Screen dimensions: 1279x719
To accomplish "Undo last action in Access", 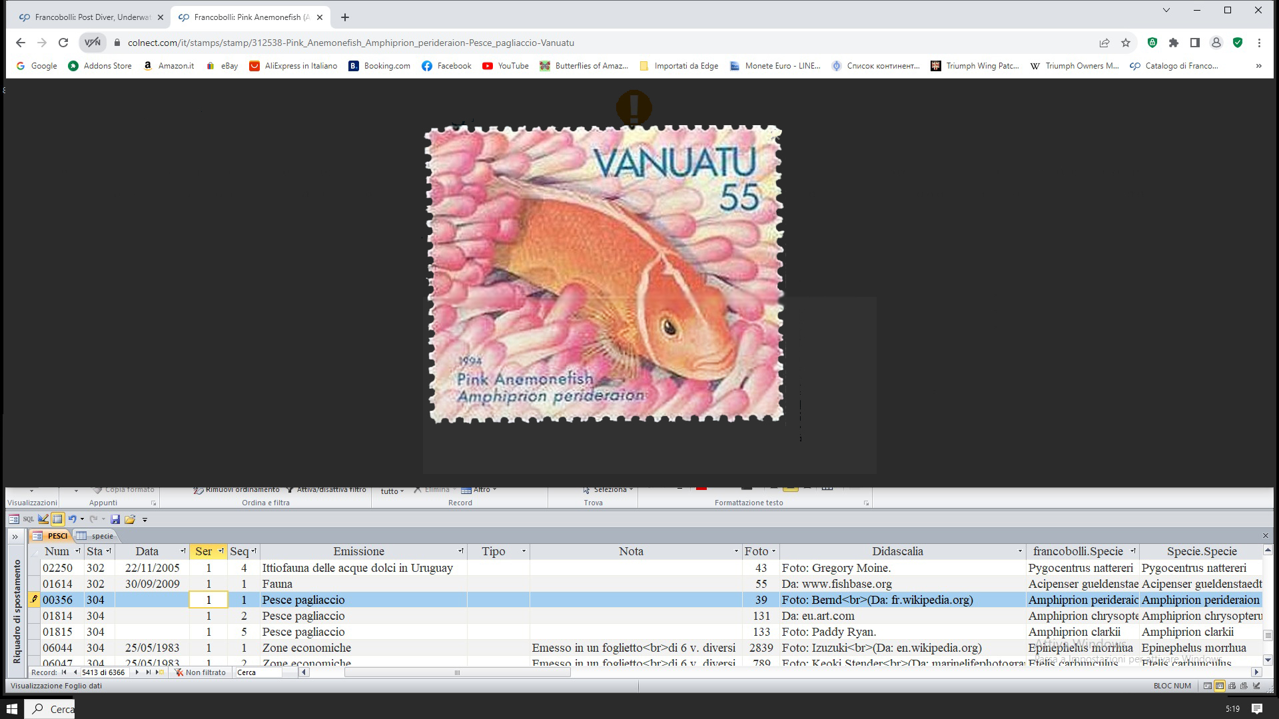I will [72, 519].
